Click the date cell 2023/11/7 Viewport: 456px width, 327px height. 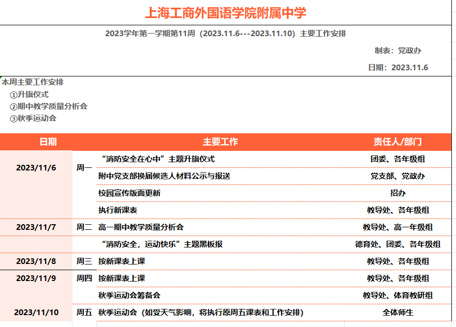point(36,227)
